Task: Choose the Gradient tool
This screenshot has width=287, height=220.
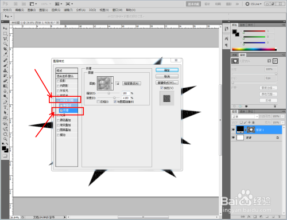Action: pos(5,86)
